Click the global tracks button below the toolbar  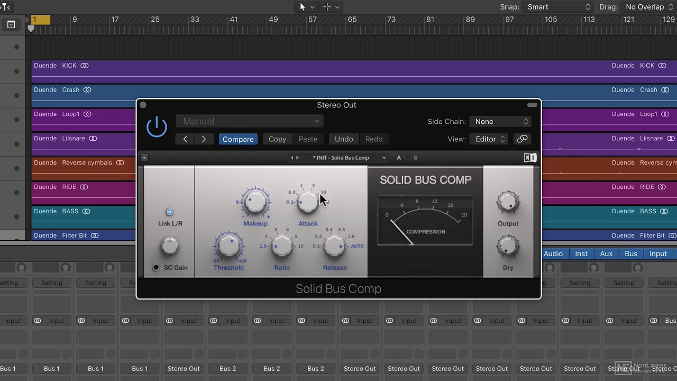coord(11,24)
